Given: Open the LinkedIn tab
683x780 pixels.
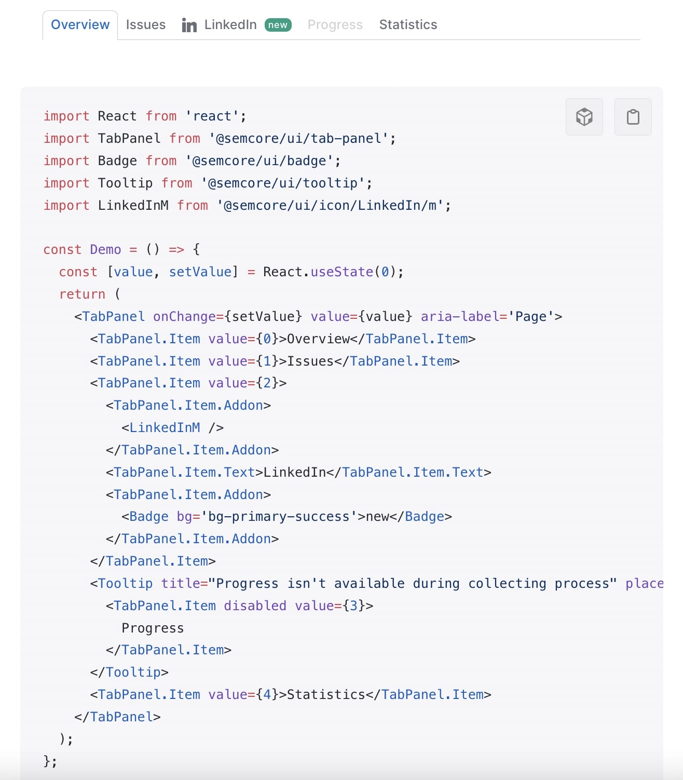Looking at the screenshot, I should click(230, 24).
